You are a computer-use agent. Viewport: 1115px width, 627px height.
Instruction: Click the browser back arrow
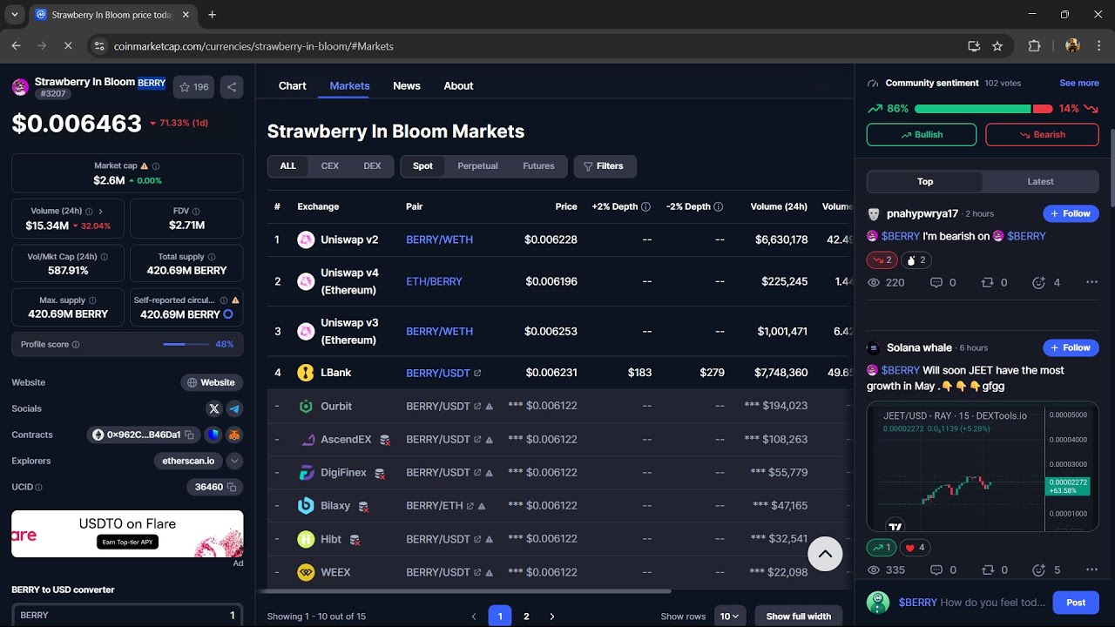(16, 46)
